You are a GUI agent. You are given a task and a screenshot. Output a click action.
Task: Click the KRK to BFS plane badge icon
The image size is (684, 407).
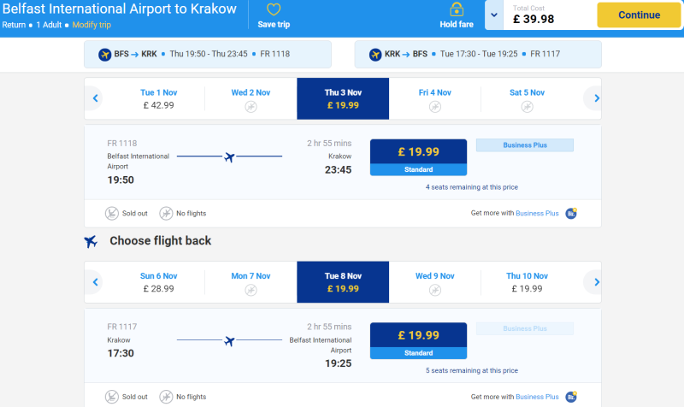click(x=375, y=55)
